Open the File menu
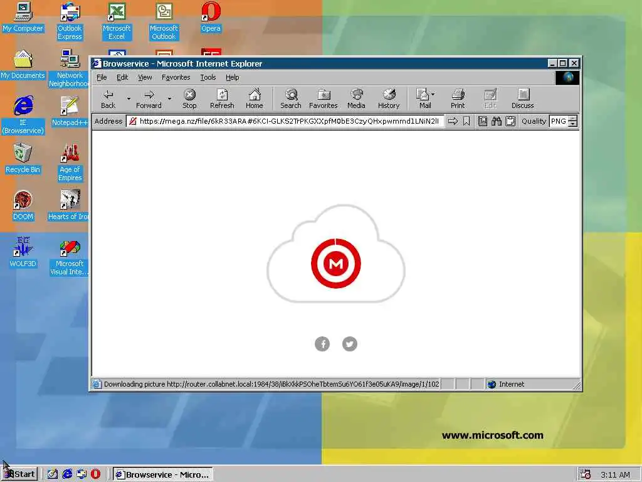This screenshot has width=642, height=482. tap(102, 77)
